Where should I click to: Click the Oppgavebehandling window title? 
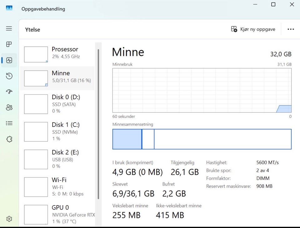point(43,9)
